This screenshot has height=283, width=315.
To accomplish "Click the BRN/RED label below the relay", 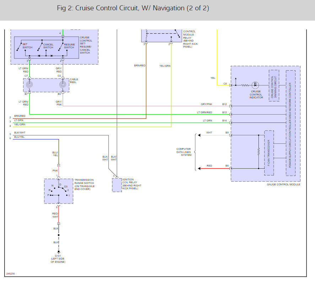I will (140, 65).
